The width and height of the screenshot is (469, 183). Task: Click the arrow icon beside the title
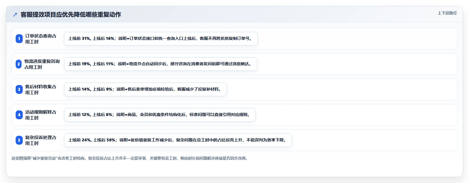pyautogui.click(x=15, y=14)
